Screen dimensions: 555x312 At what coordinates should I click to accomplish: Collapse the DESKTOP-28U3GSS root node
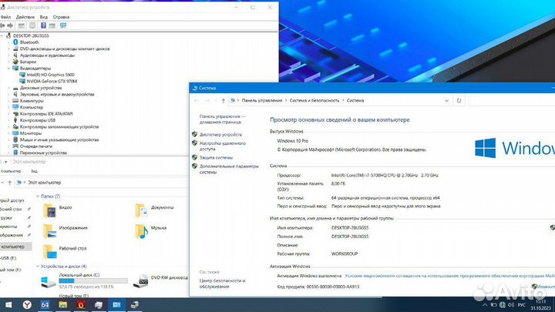2,35
